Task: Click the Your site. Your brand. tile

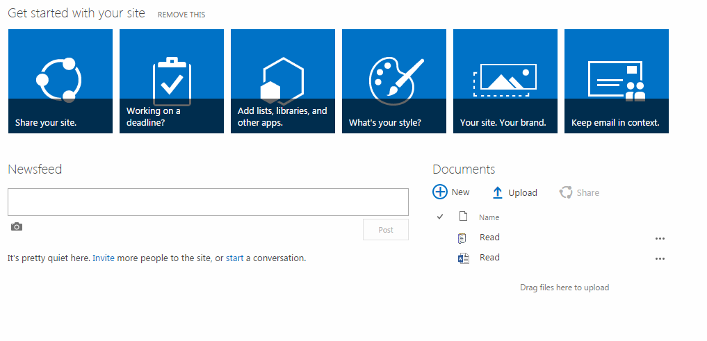Action: [x=505, y=81]
